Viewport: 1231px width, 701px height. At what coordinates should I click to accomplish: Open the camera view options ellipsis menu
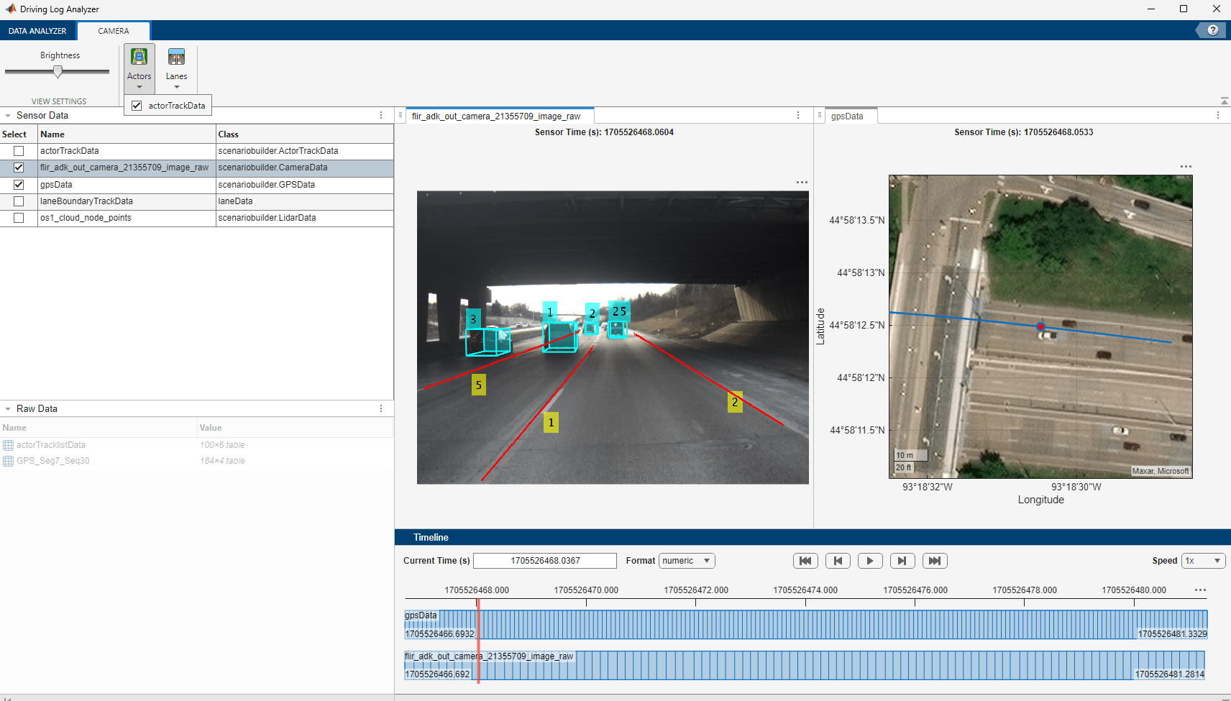coord(802,182)
